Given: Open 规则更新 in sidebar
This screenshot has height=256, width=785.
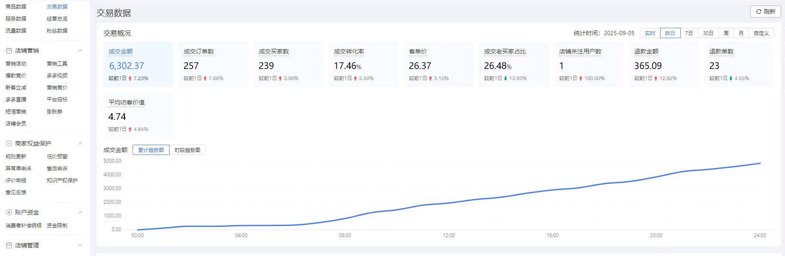Looking at the screenshot, I should click(16, 156).
